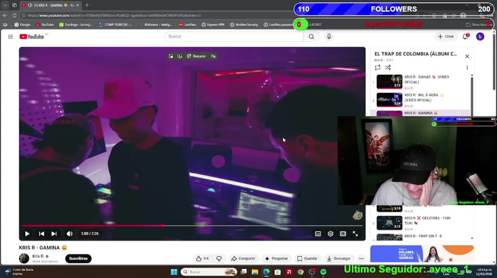Image resolution: width=497 pixels, height=278 pixels.
Task: Click the Resumir toolbar button
Action: 196,56
